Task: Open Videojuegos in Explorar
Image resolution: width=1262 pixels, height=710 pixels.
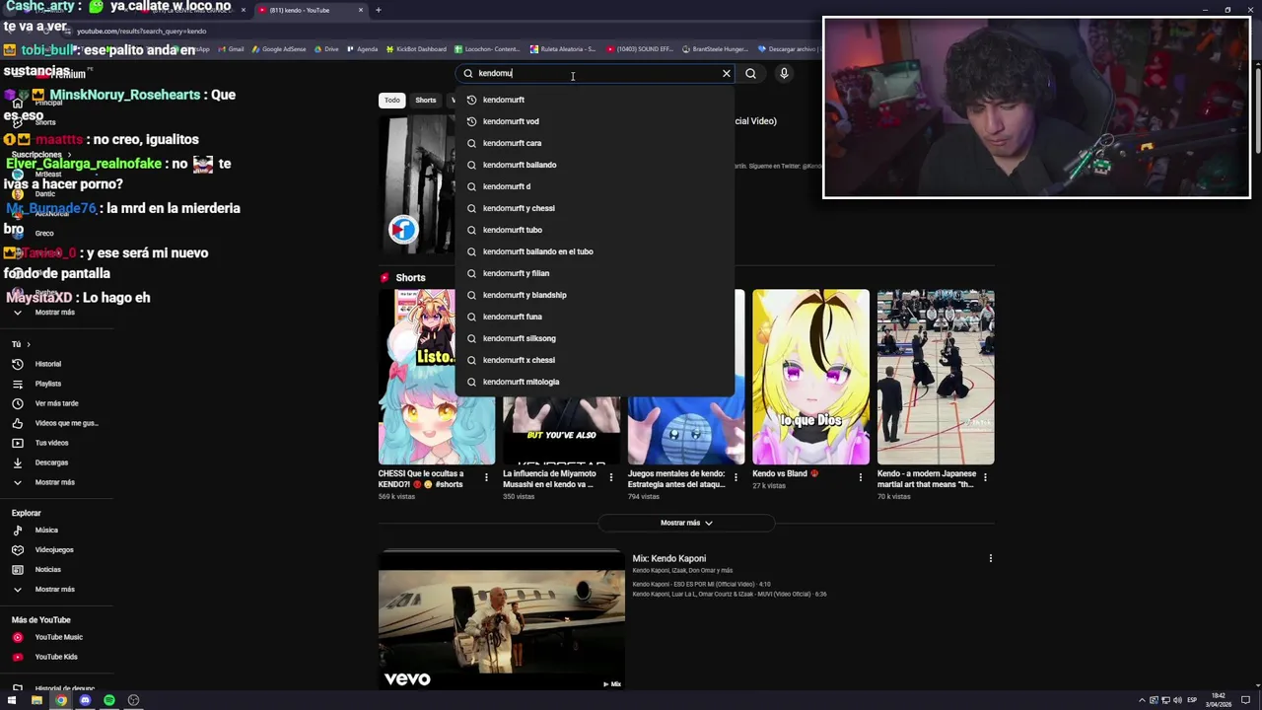Action: click(x=54, y=550)
